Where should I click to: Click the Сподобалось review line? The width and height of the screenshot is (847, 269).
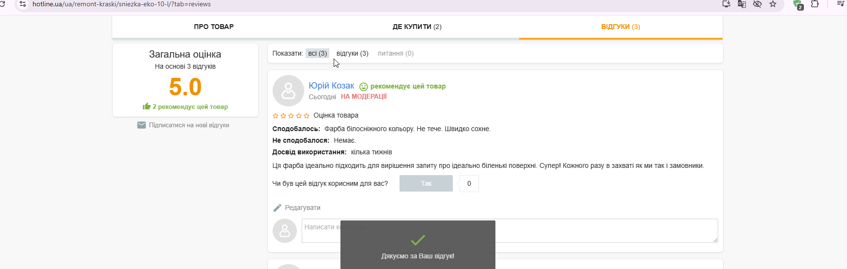tap(382, 129)
